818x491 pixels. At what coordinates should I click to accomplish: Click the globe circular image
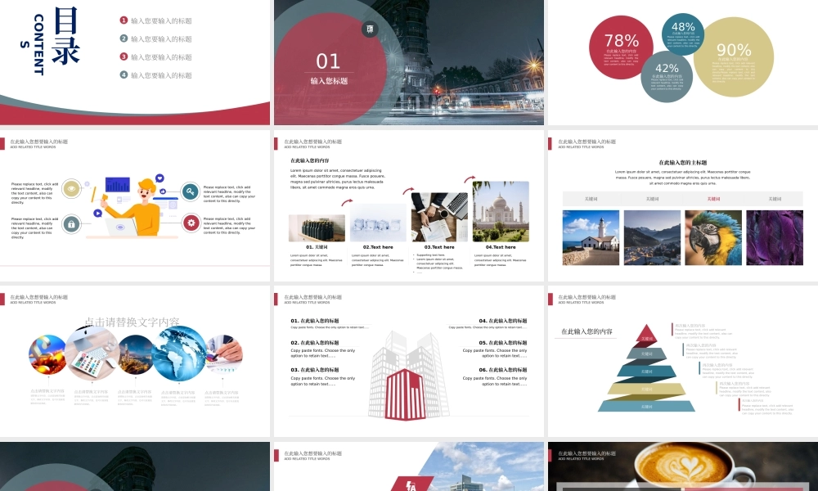click(x=178, y=354)
